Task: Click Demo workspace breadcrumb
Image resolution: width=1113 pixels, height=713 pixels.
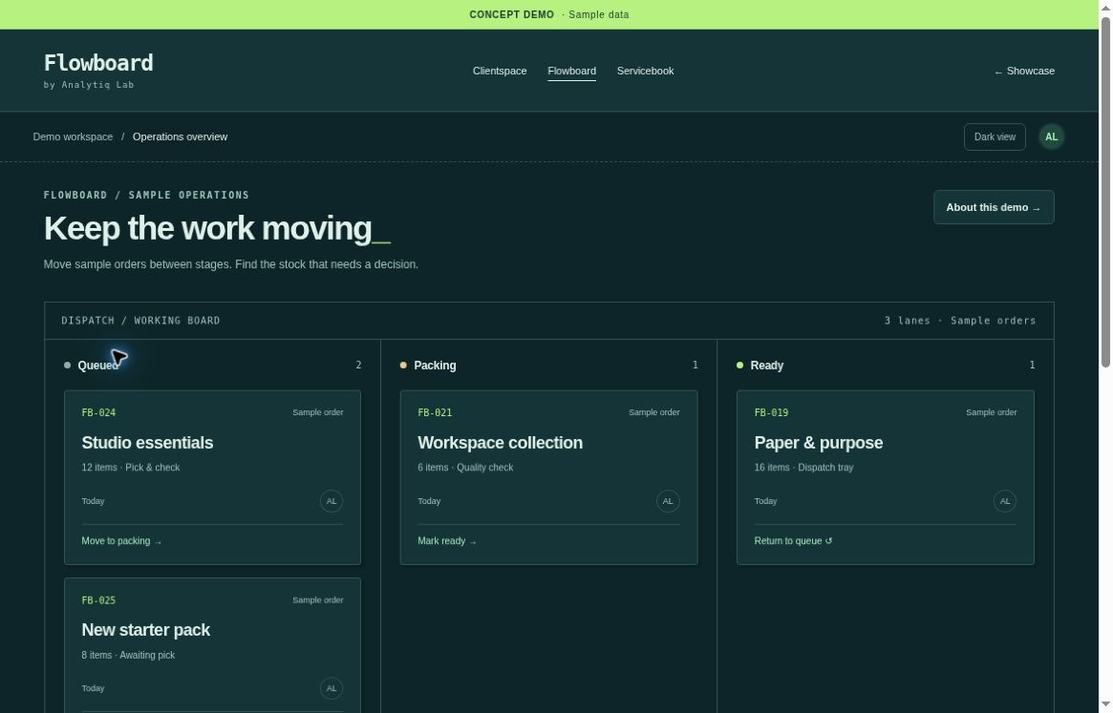Action: [x=73, y=136]
